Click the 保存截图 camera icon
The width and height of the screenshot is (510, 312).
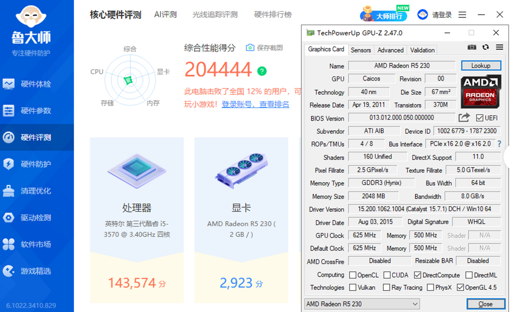coord(250,48)
